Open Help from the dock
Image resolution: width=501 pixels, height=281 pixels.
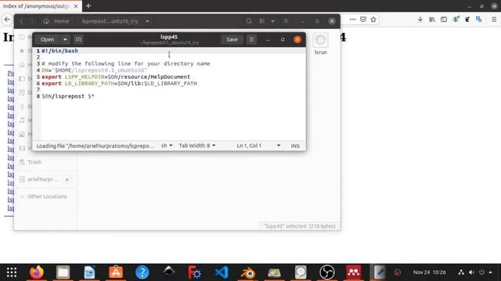click(142, 272)
